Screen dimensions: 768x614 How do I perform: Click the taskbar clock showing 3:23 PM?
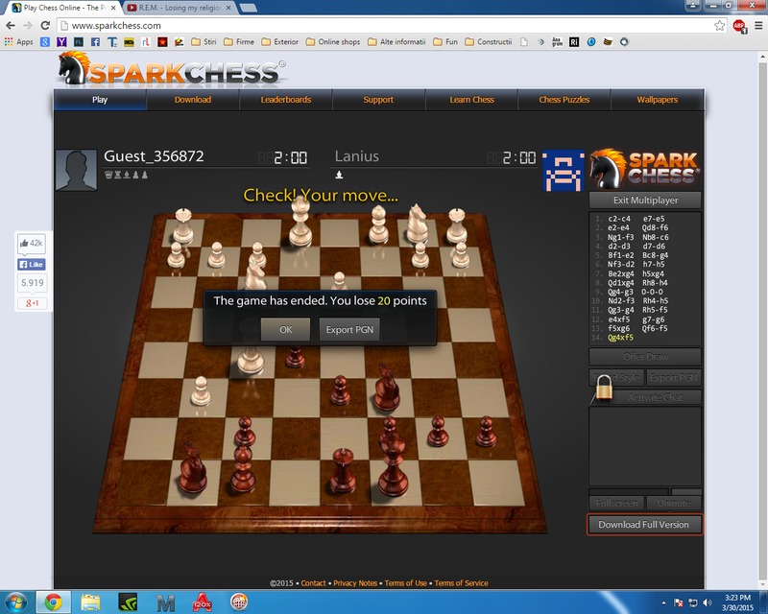(x=737, y=602)
